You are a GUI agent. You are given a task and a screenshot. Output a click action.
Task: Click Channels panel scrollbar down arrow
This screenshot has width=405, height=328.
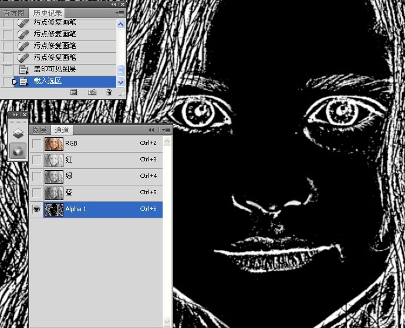point(167,322)
